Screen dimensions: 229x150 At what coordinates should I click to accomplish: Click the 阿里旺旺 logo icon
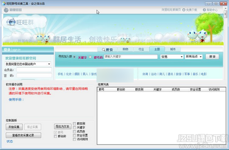6,10
